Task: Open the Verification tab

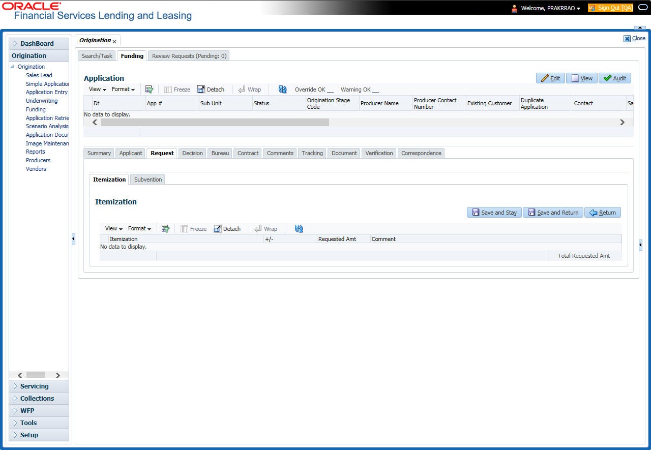Action: point(379,153)
